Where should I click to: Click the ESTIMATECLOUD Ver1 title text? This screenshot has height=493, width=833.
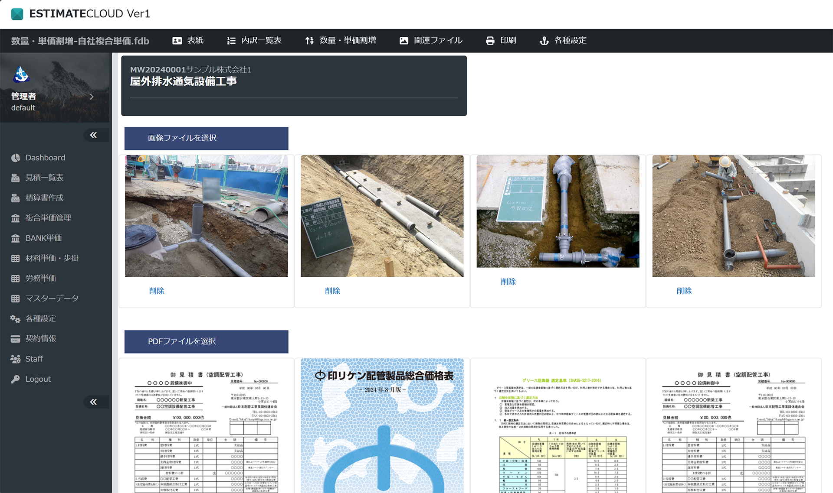90,14
